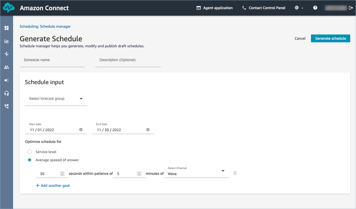
Task: Select the phone calls icon in sidebar
Action: [7, 106]
